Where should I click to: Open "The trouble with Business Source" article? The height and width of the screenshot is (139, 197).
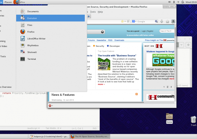pos(117,55)
